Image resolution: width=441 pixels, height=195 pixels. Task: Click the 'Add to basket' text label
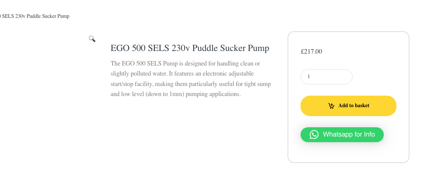click(354, 106)
